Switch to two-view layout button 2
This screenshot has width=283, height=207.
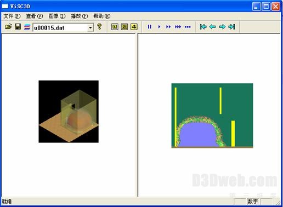(124, 27)
